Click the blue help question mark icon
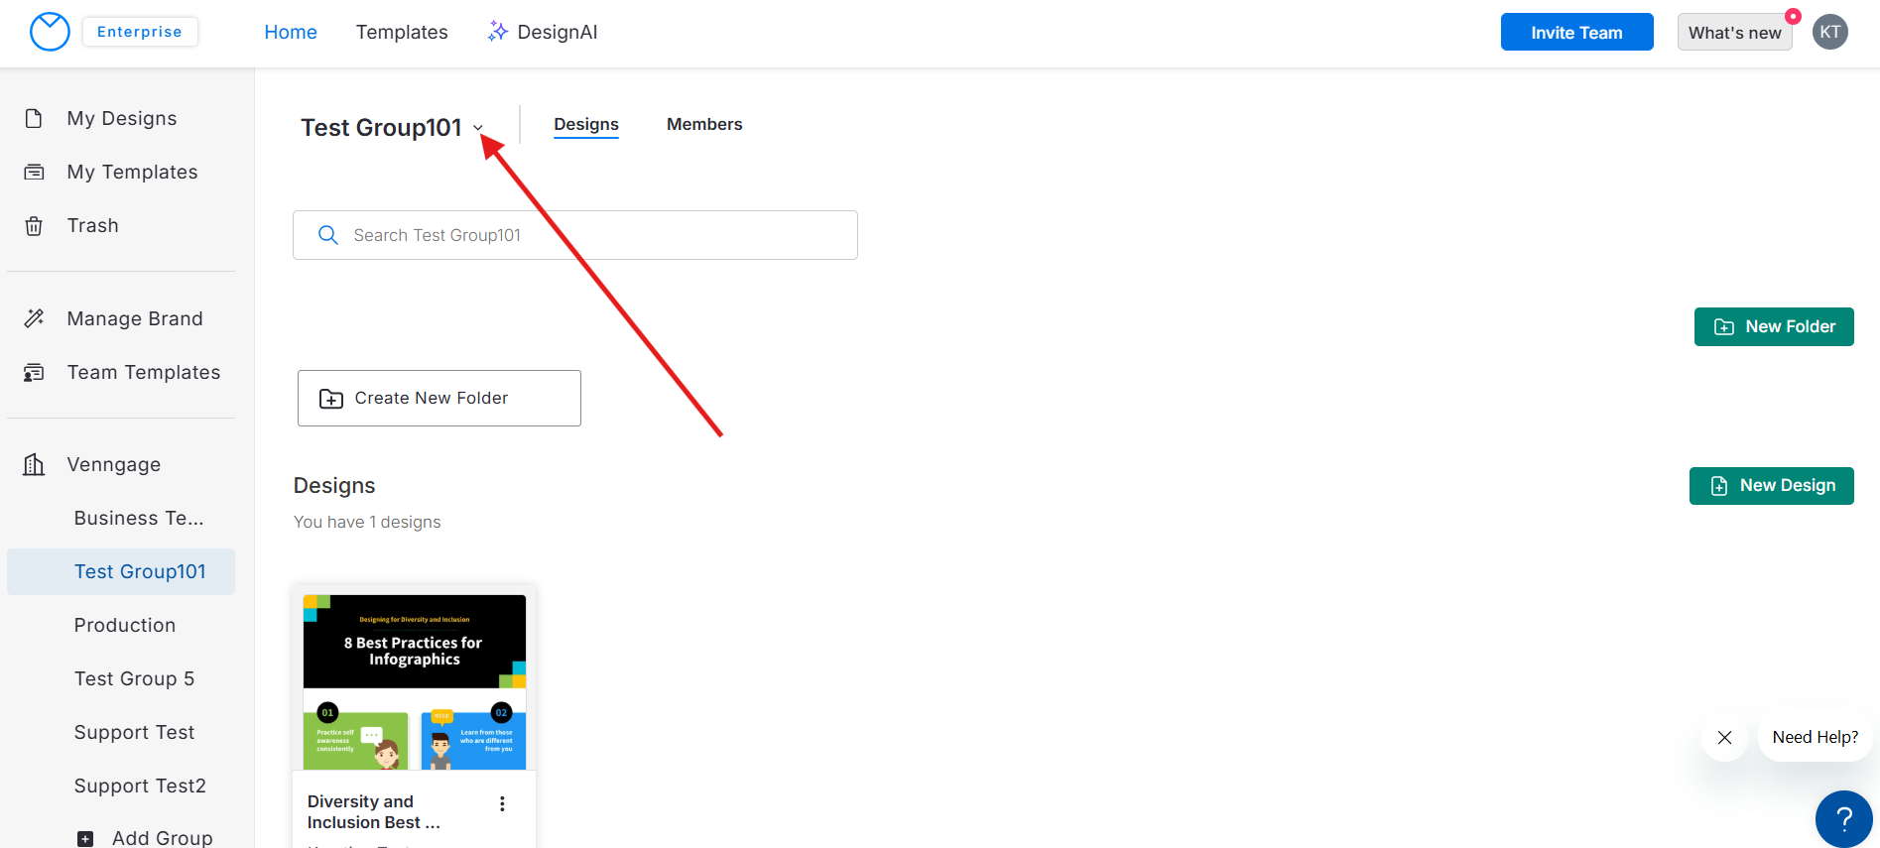Viewport: 1880px width, 848px height. point(1843,818)
